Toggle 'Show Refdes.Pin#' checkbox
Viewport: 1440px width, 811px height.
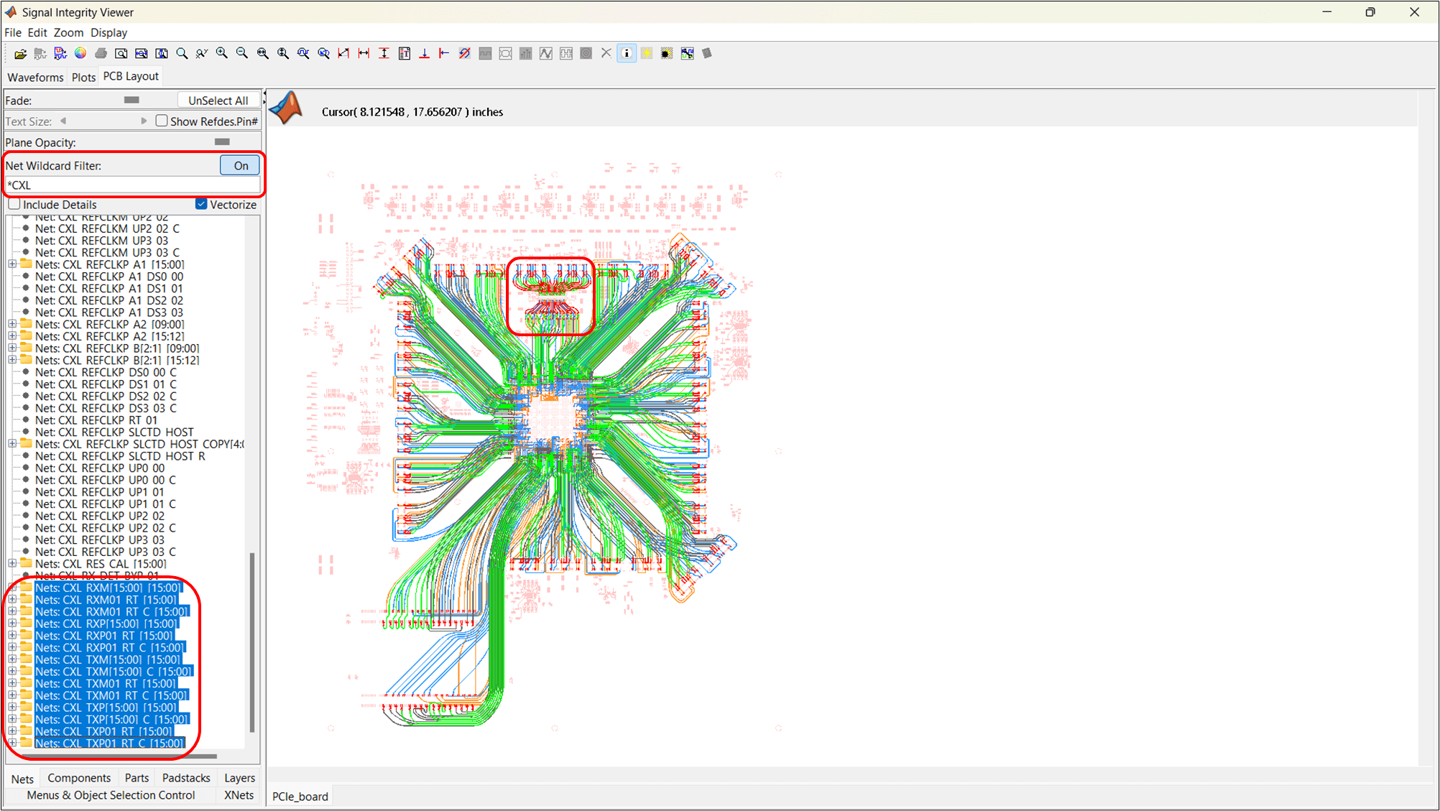coord(161,121)
